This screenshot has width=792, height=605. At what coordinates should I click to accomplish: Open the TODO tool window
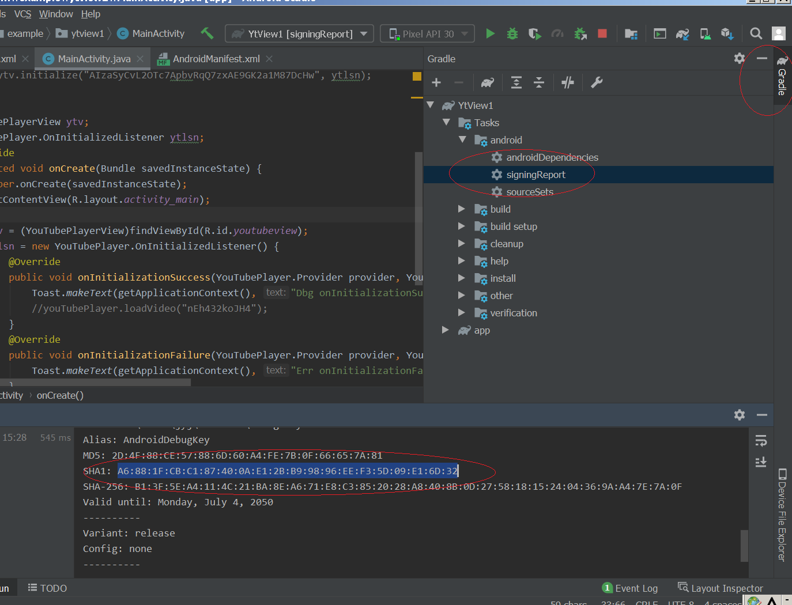click(x=47, y=588)
